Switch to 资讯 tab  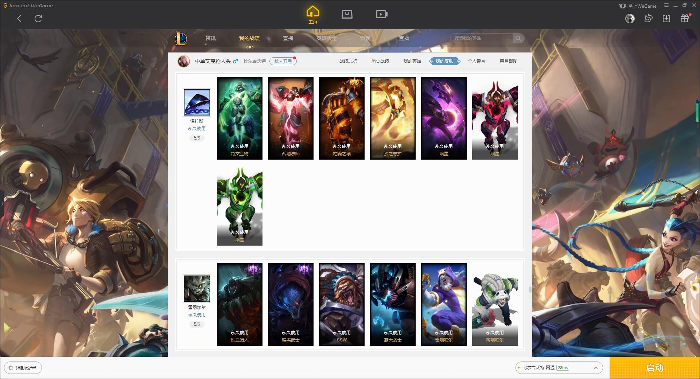coord(211,38)
